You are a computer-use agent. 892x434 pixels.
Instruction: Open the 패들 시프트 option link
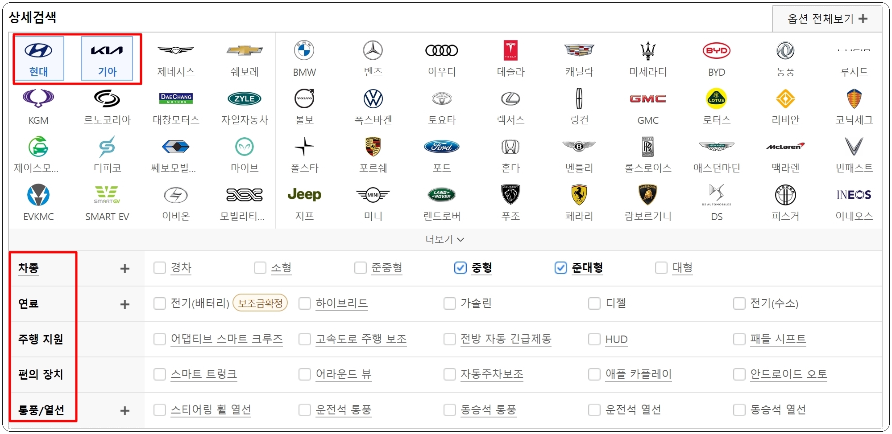coord(778,339)
